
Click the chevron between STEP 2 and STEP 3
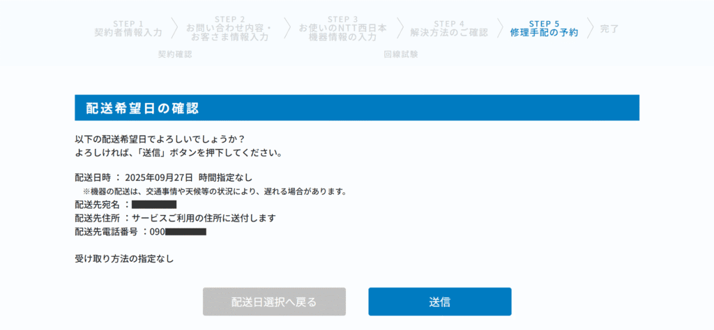pyautogui.click(x=287, y=29)
